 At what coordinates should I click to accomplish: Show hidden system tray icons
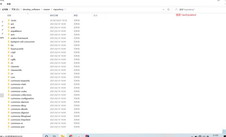click(192, 136)
